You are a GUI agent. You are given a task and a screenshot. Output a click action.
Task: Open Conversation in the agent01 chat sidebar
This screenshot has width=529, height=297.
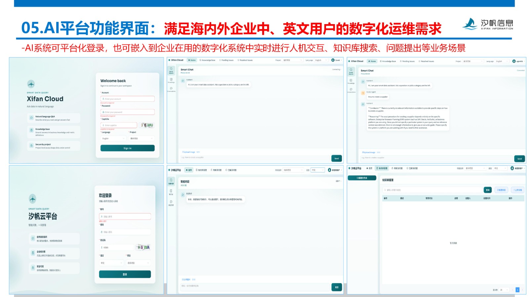[x=351, y=90]
